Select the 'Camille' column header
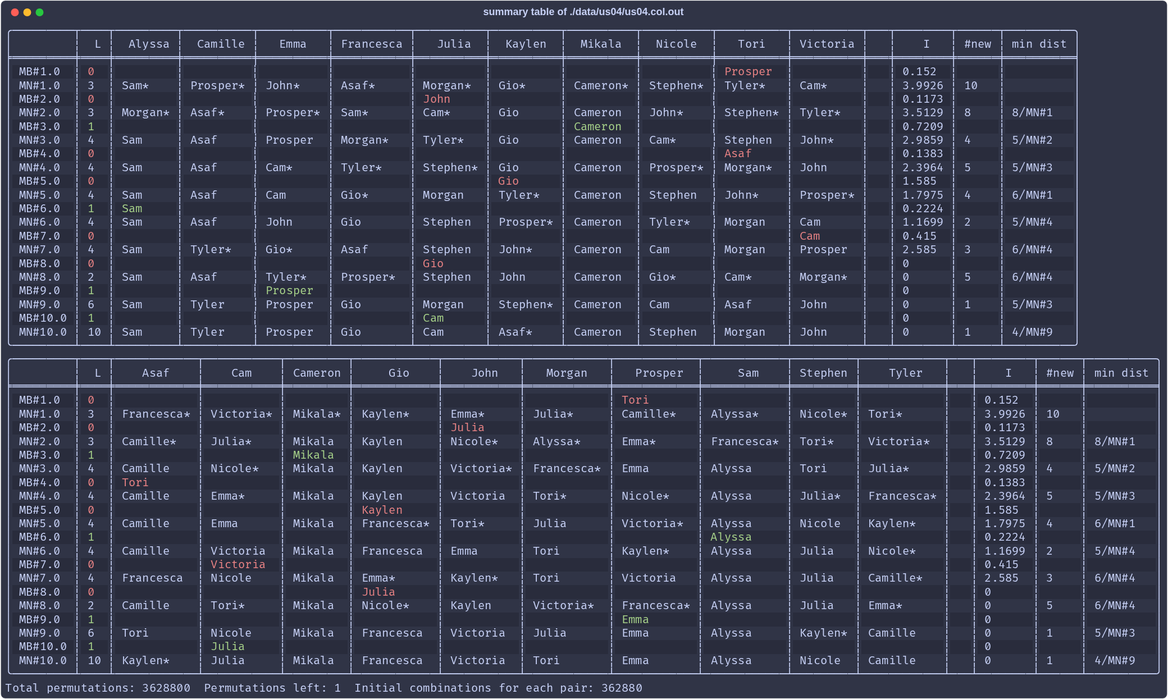Image resolution: width=1168 pixels, height=699 pixels. tap(221, 44)
